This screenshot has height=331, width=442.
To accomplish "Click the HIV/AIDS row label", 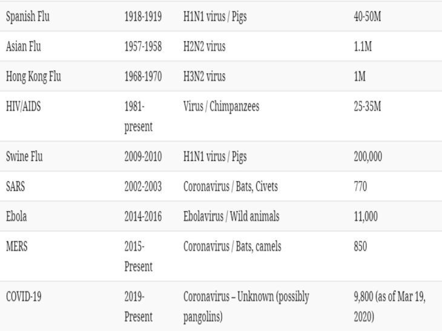I will (x=24, y=107).
